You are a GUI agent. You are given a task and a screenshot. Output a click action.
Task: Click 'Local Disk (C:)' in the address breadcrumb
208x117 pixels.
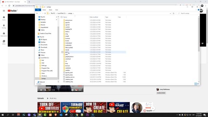61,13
